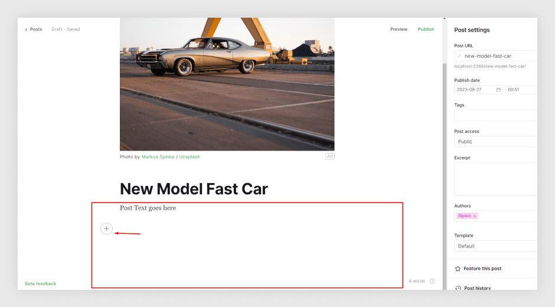
Task: Click the plus add-card icon
Action: pyautogui.click(x=106, y=228)
